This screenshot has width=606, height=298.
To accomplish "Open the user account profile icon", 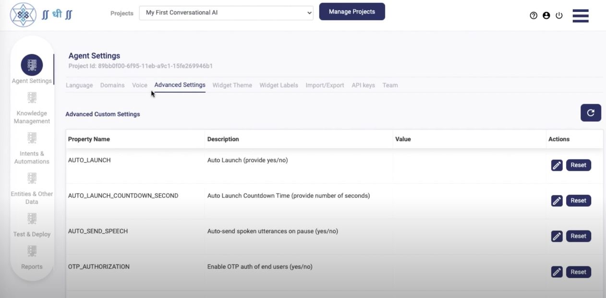I will pyautogui.click(x=546, y=15).
